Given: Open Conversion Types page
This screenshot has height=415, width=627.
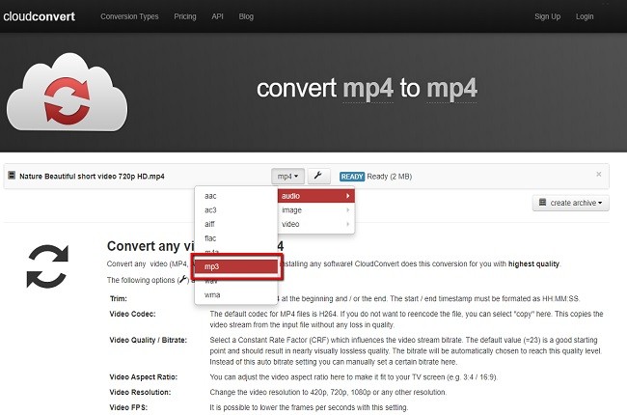Looking at the screenshot, I should tap(129, 16).
